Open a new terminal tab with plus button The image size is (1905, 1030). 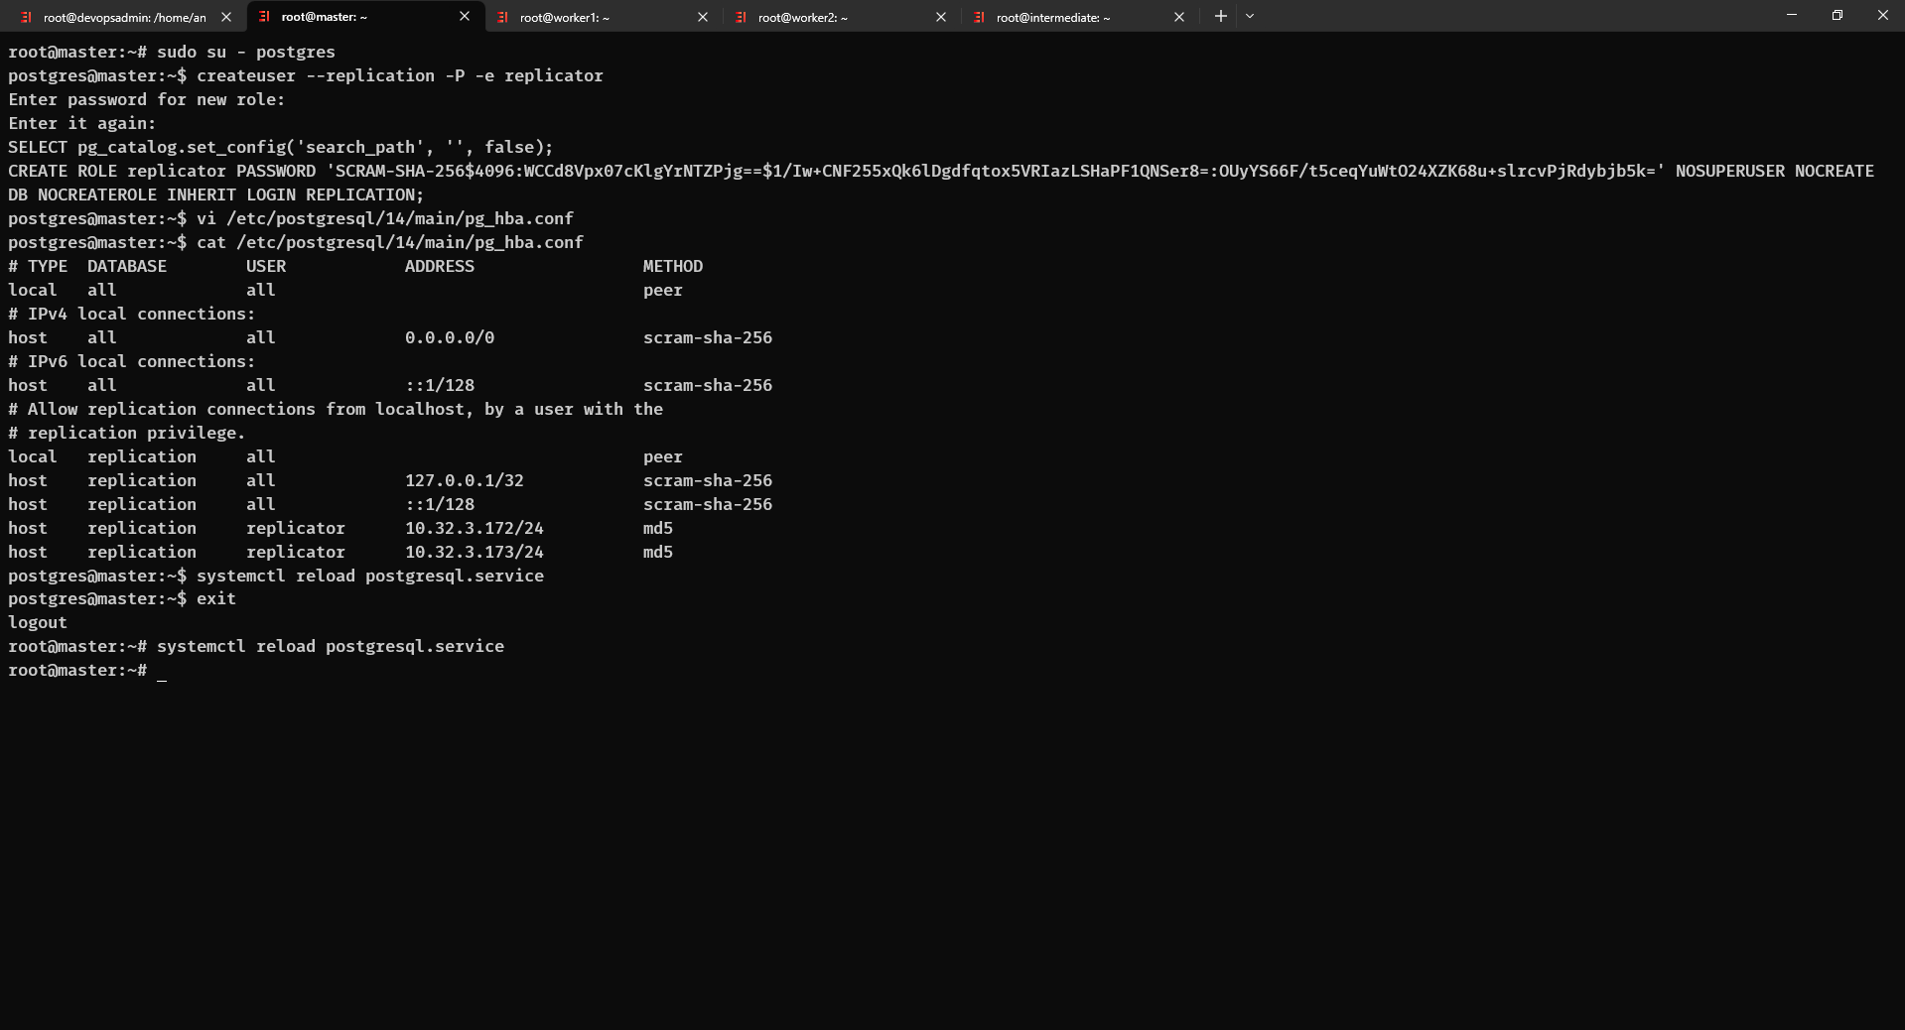tap(1221, 16)
